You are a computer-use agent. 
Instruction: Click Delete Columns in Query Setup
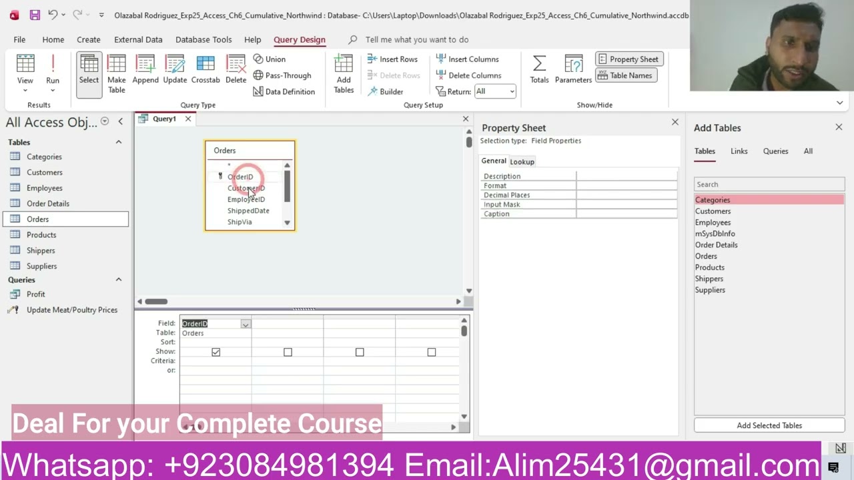(468, 75)
